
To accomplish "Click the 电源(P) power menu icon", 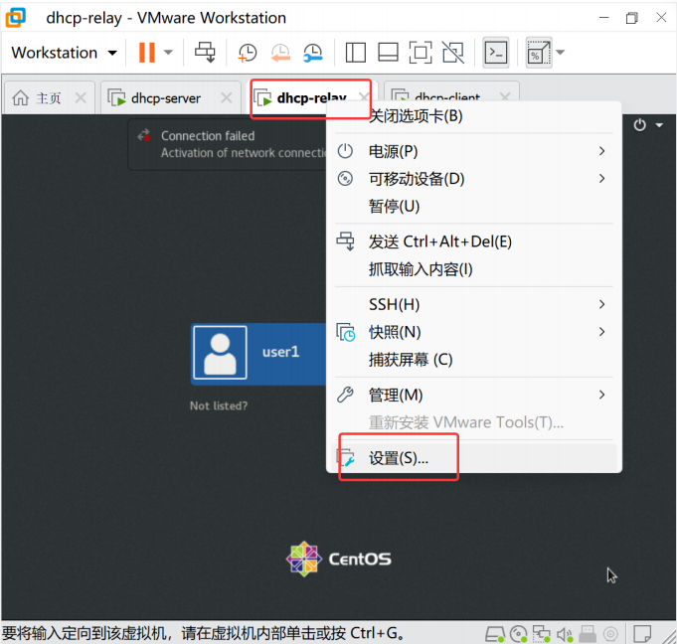I will click(345, 151).
